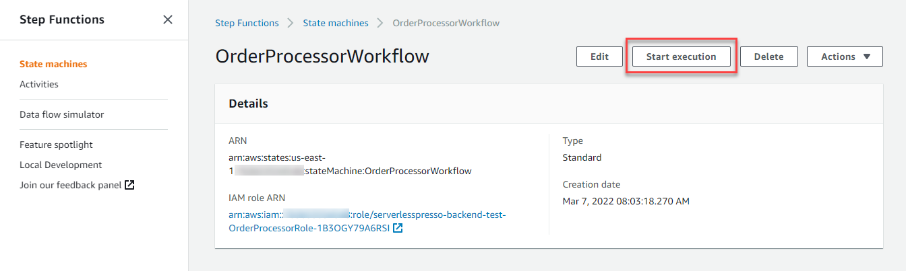Image resolution: width=906 pixels, height=271 pixels.
Task: Open Data flow simulator
Action: click(62, 114)
